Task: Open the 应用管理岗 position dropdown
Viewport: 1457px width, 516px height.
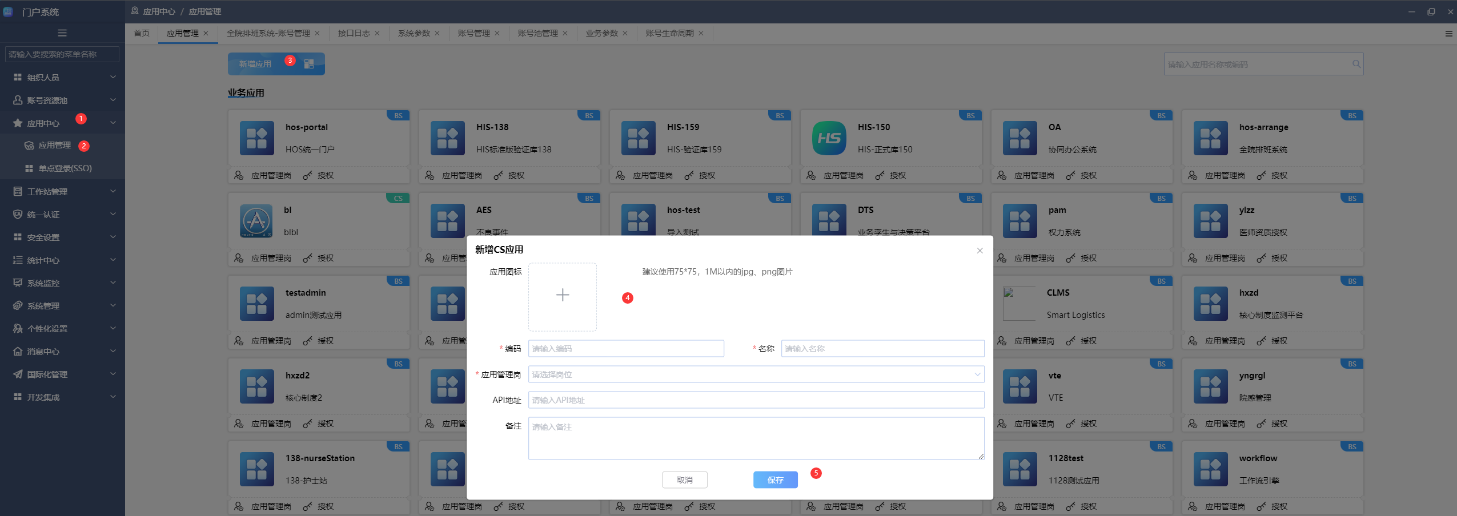Action: [756, 374]
